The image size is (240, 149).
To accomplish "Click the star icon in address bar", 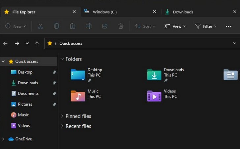I will (50, 43).
